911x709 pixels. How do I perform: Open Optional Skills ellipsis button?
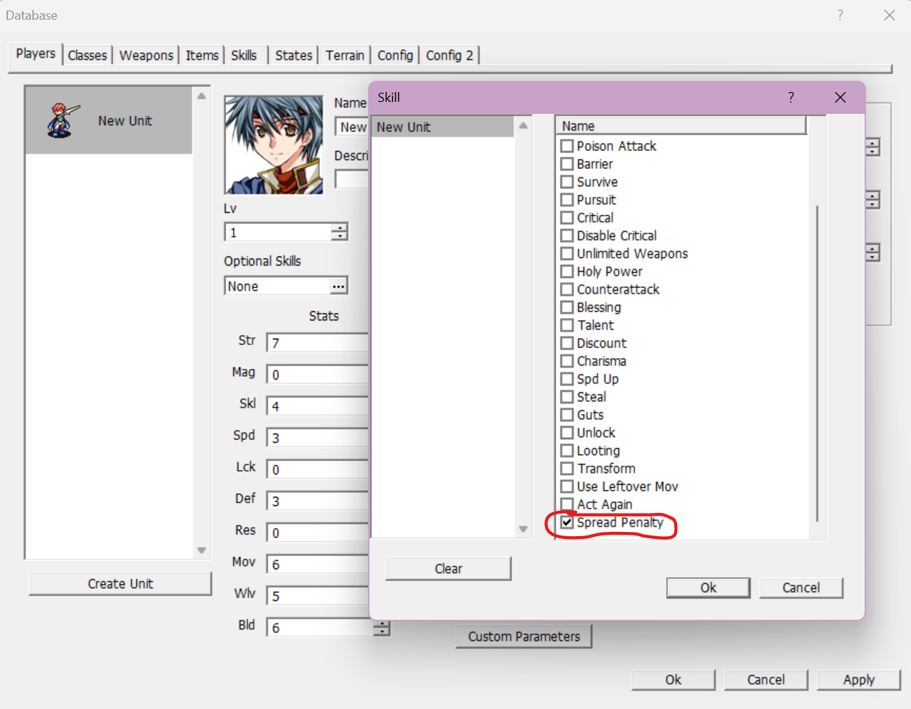point(339,286)
